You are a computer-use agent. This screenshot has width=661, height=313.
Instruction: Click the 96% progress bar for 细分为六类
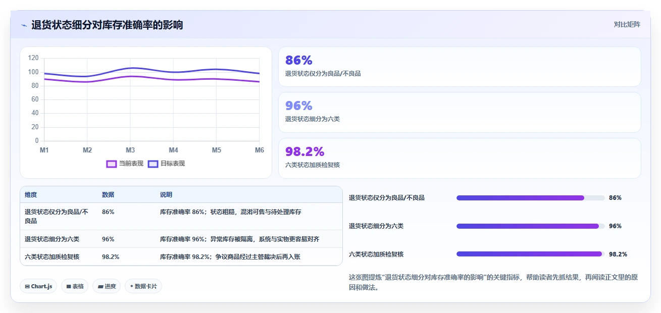pyautogui.click(x=531, y=226)
